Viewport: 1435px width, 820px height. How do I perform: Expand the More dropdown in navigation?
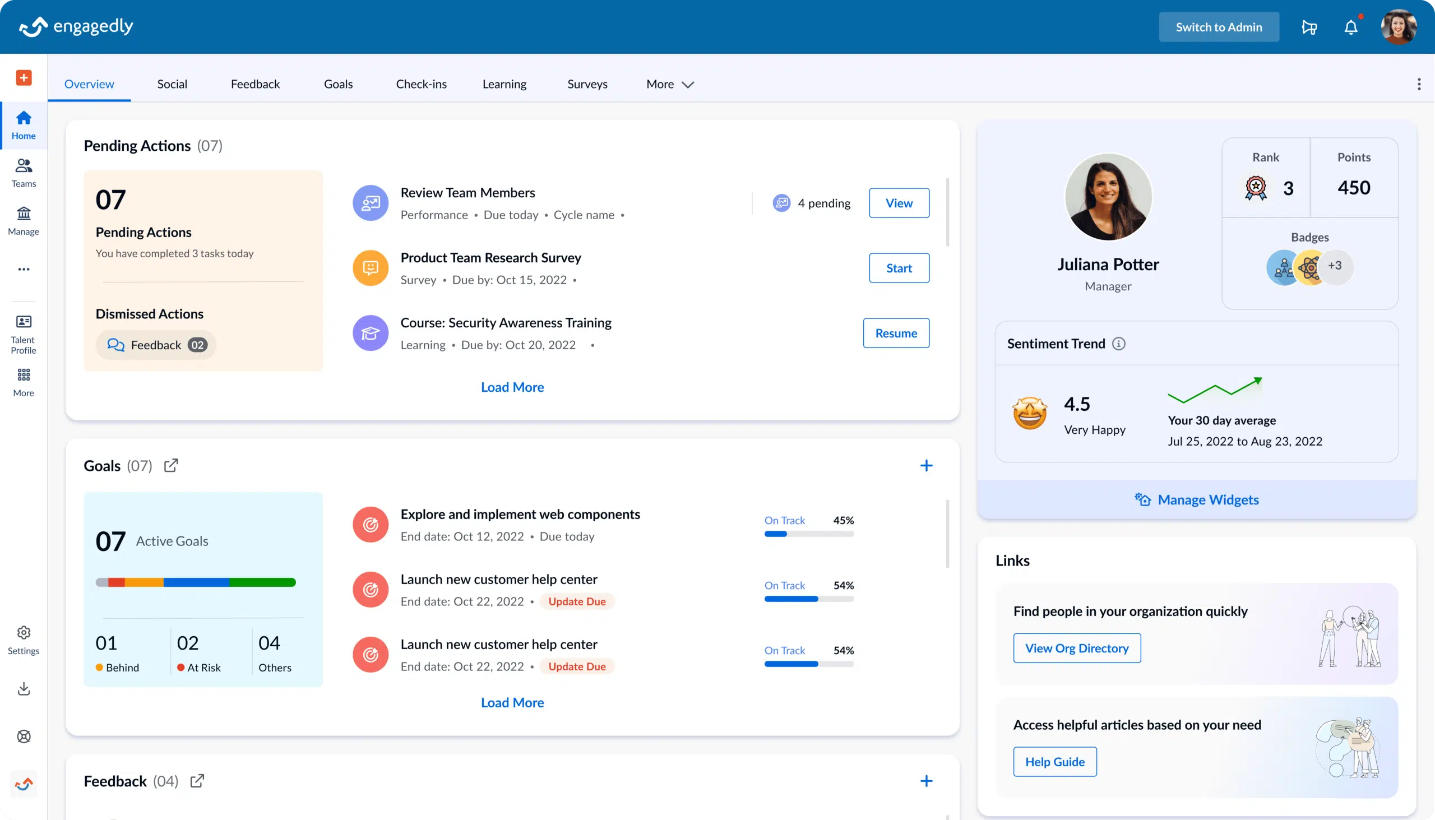[x=670, y=84]
